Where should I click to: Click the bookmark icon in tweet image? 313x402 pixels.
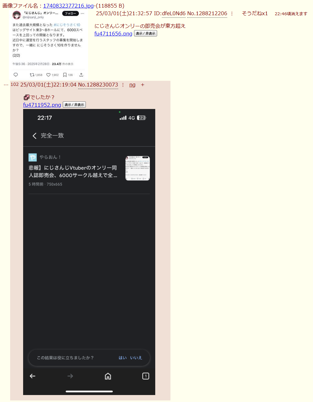point(65,75)
